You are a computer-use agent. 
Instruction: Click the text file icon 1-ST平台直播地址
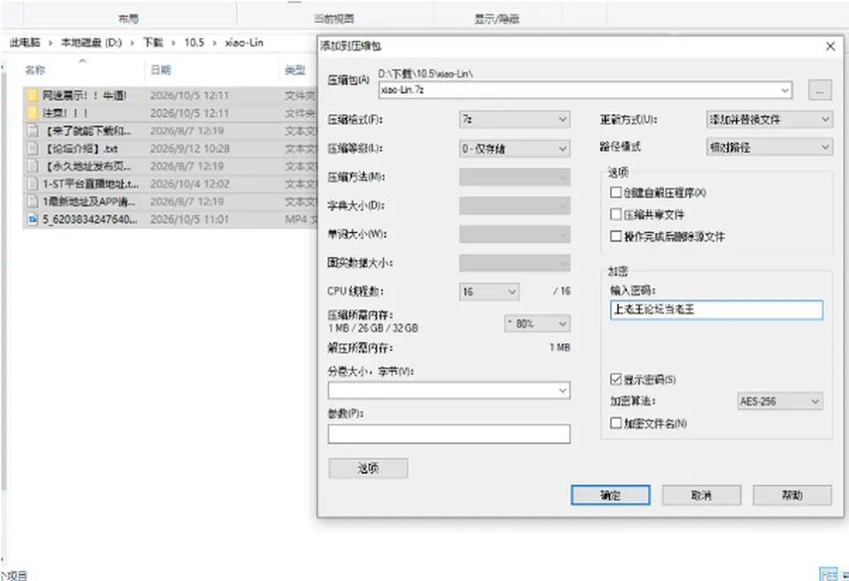[33, 184]
